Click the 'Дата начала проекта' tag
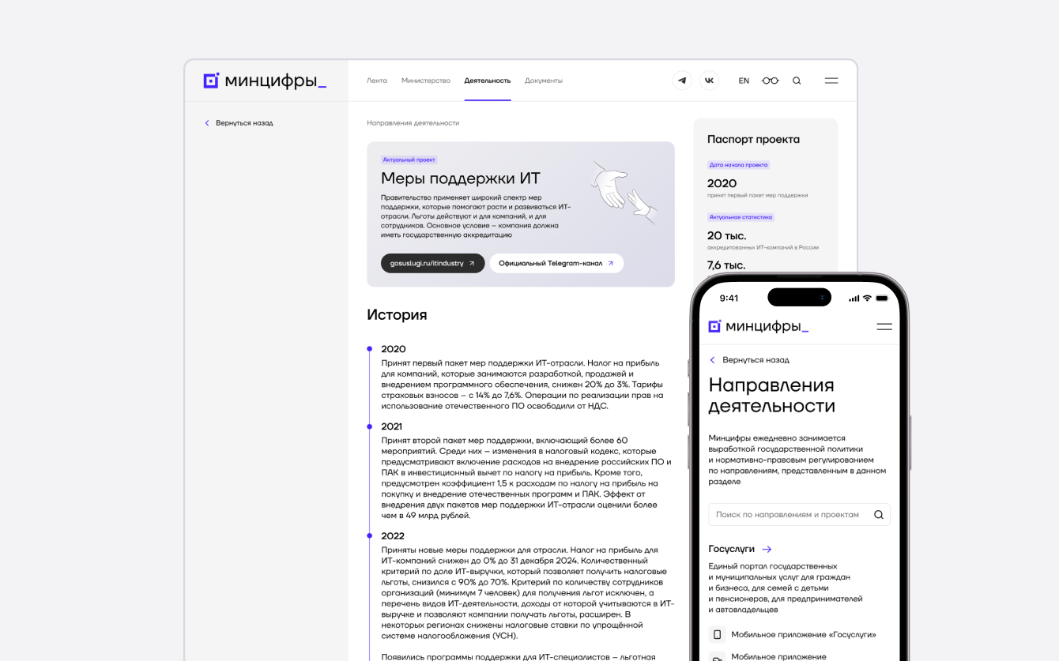The height and width of the screenshot is (661, 1059). click(x=738, y=165)
